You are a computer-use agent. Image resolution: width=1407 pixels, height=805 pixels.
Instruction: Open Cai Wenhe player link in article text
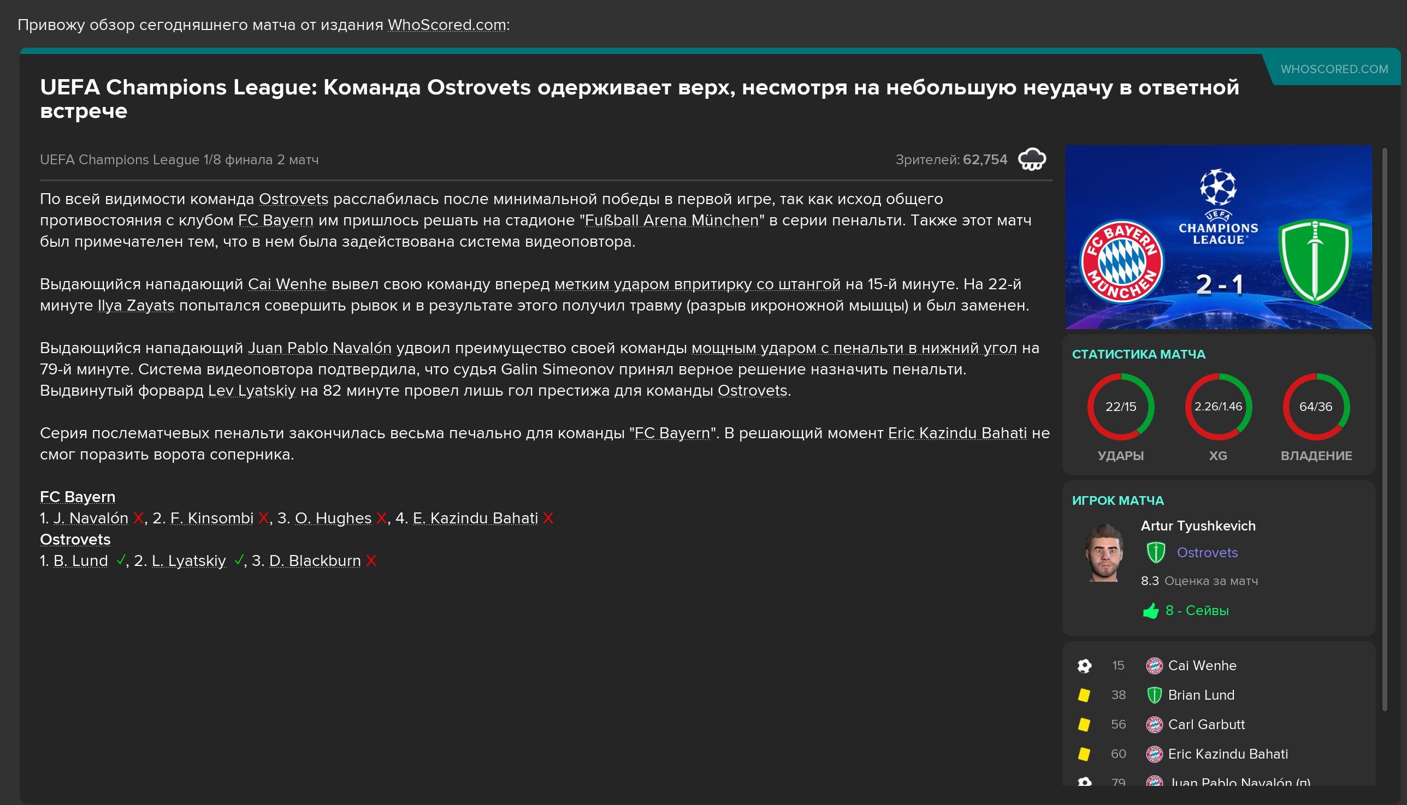pyautogui.click(x=287, y=284)
